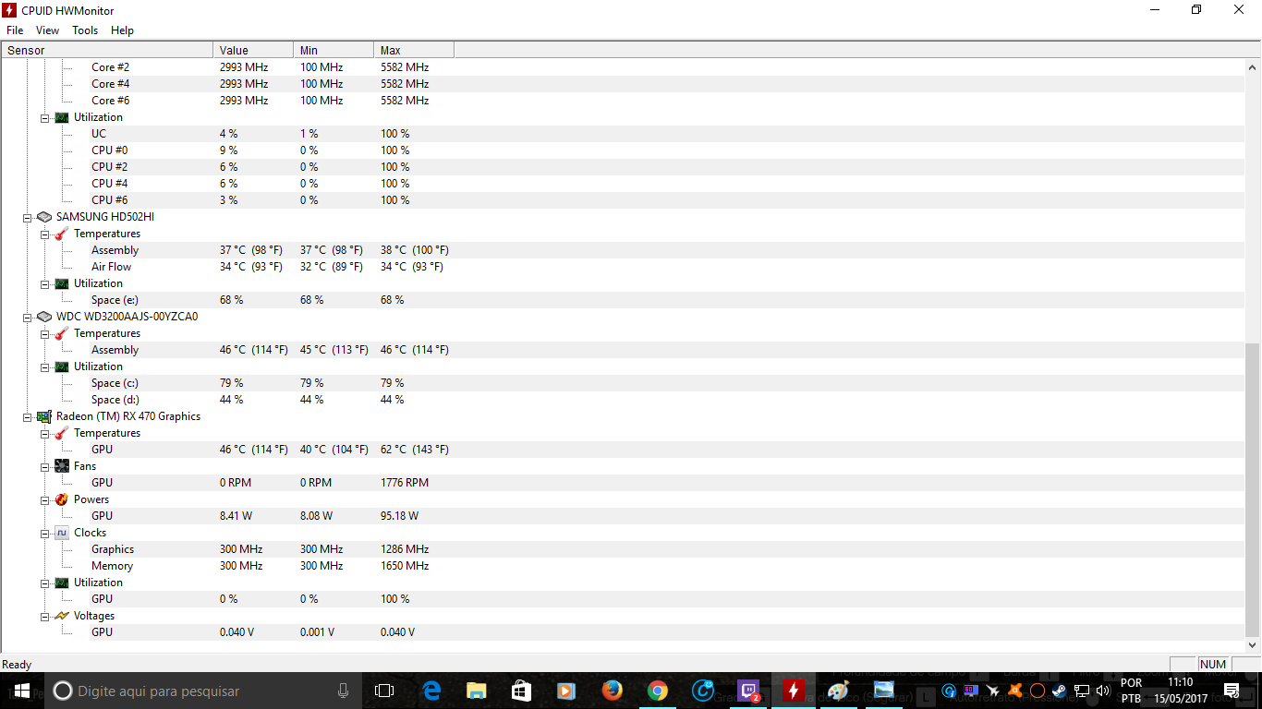Click the Temperatures thermometer icon under SAMSUNG HD502HI

[x=62, y=234]
